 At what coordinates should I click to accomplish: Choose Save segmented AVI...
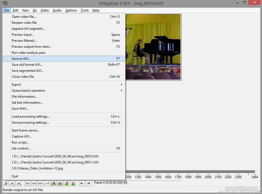click(x=64, y=71)
